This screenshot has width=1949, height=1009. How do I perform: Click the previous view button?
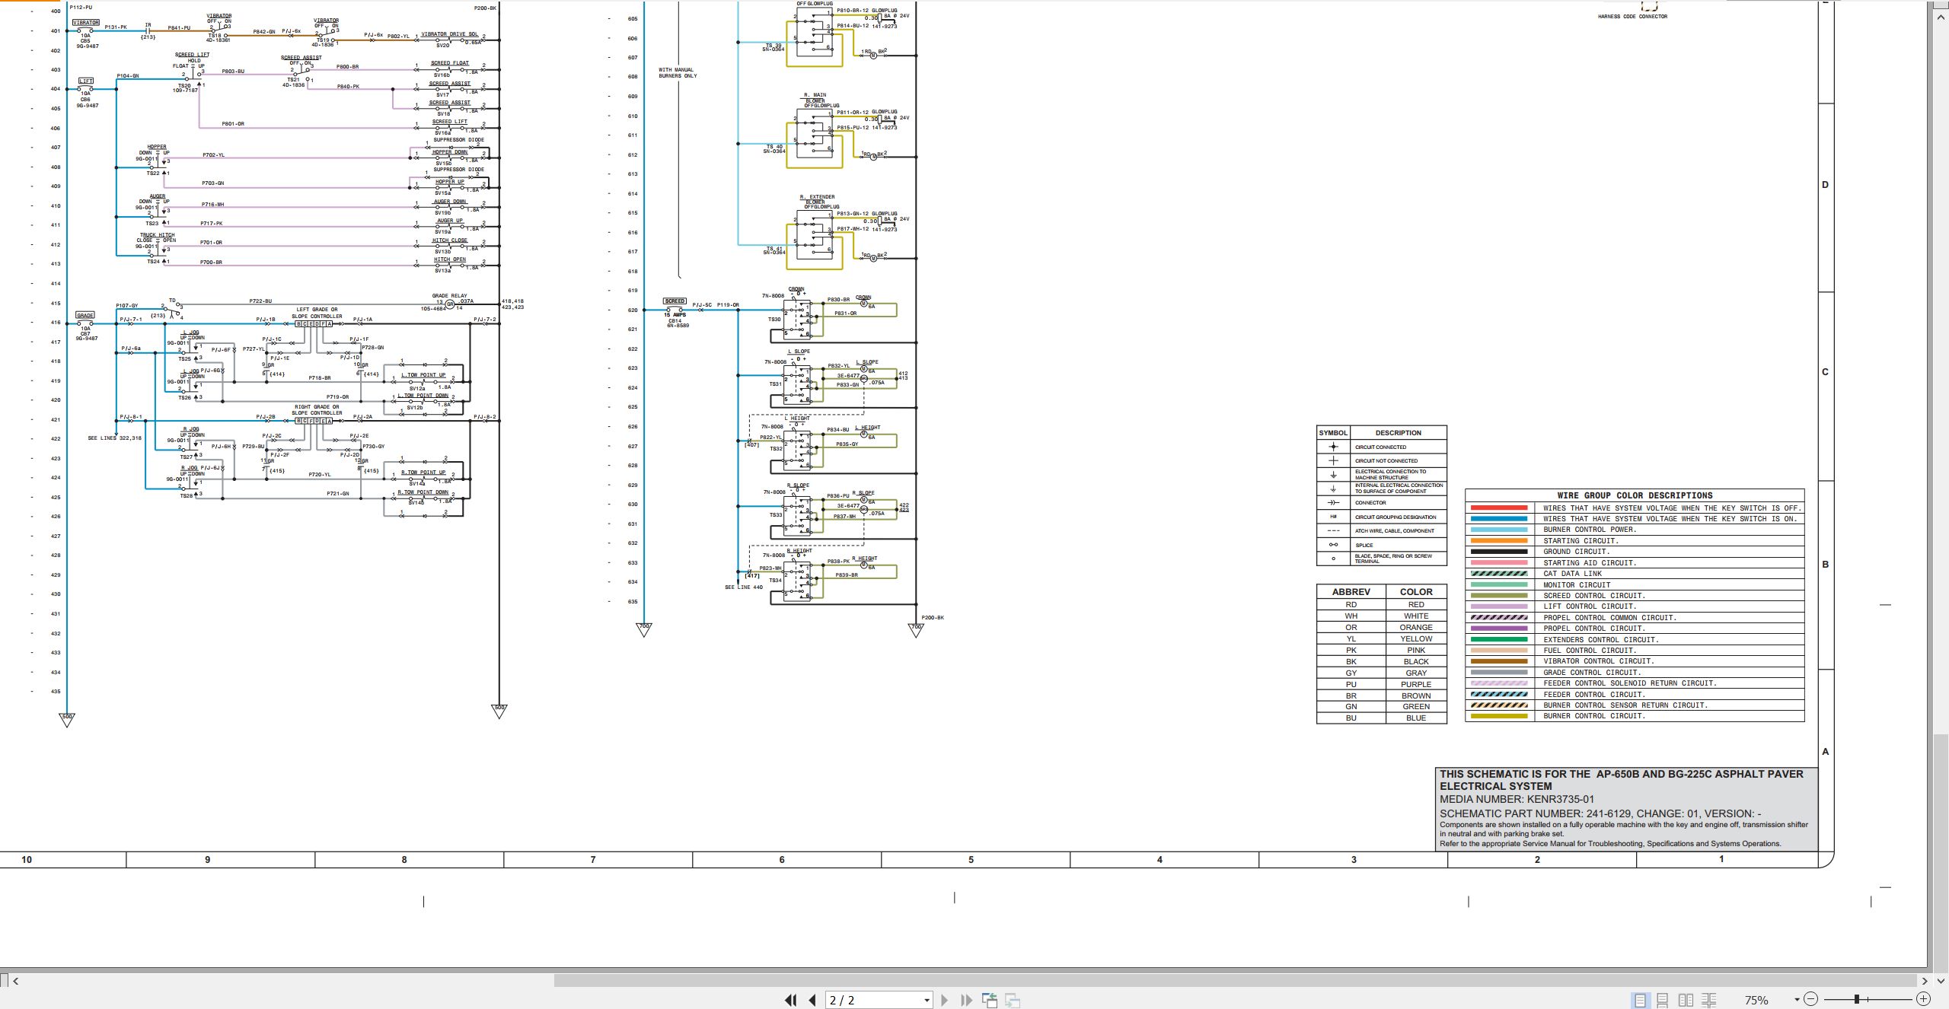tap(990, 1000)
